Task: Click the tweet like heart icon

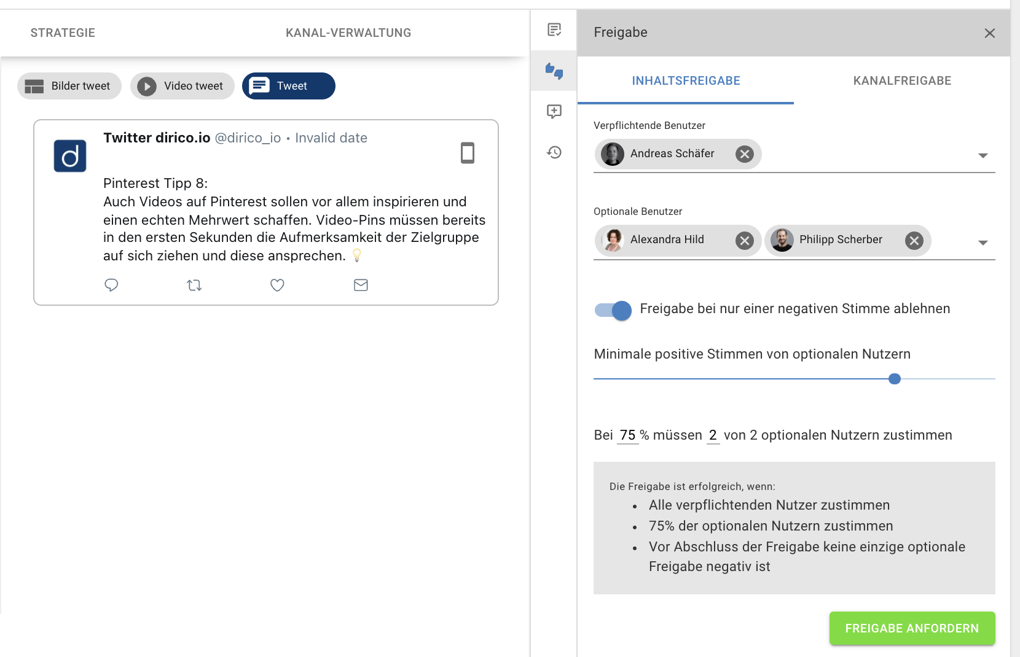Action: pos(277,285)
